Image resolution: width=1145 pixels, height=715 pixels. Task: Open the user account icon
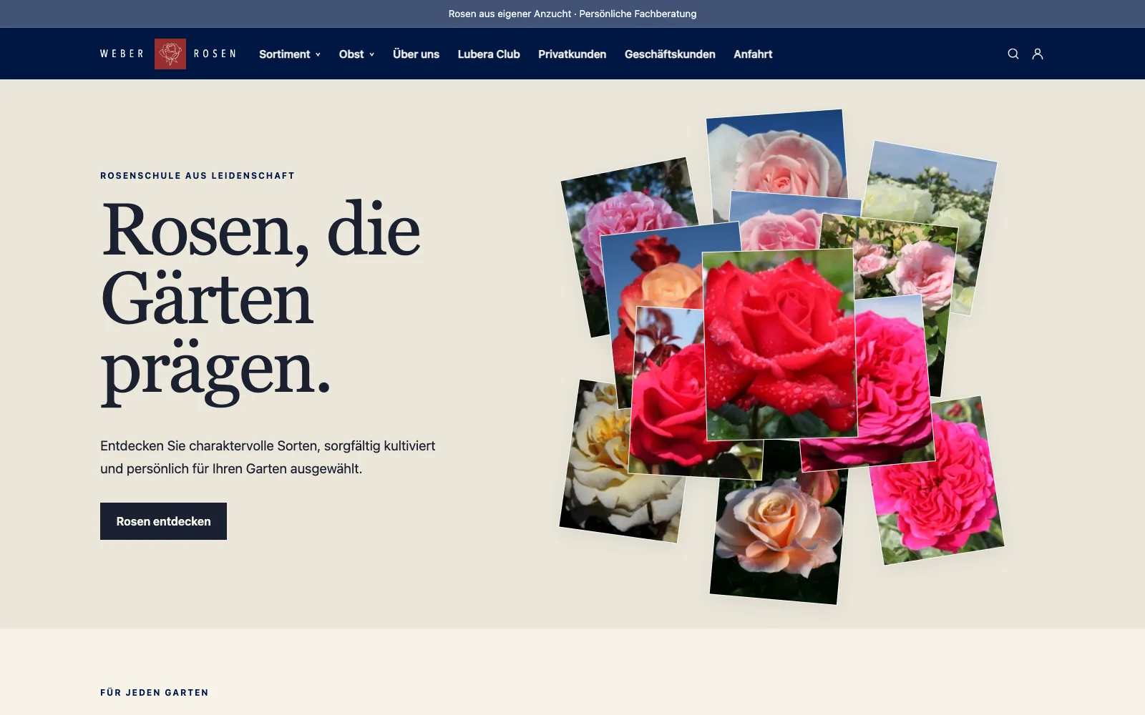(x=1038, y=54)
